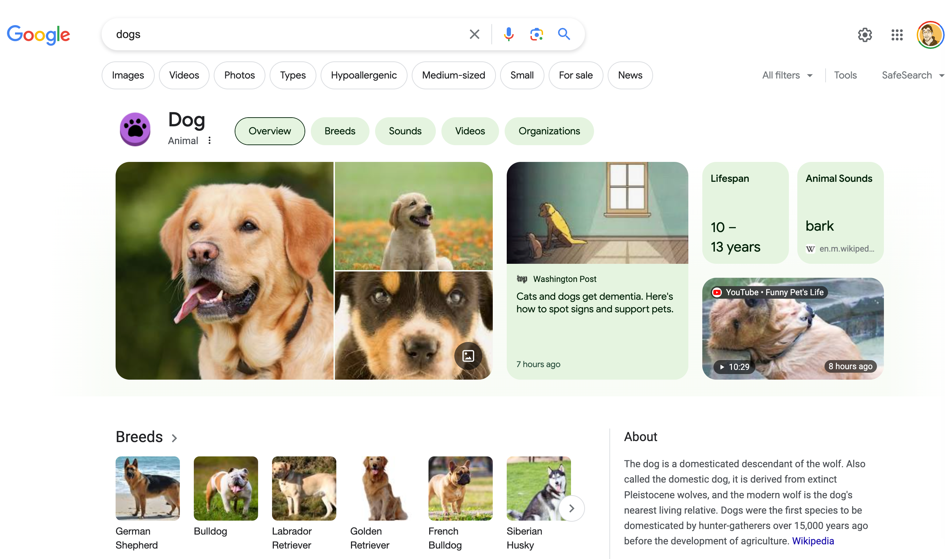The height and width of the screenshot is (559, 952).
Task: Click the microphone voice search icon
Action: (507, 34)
